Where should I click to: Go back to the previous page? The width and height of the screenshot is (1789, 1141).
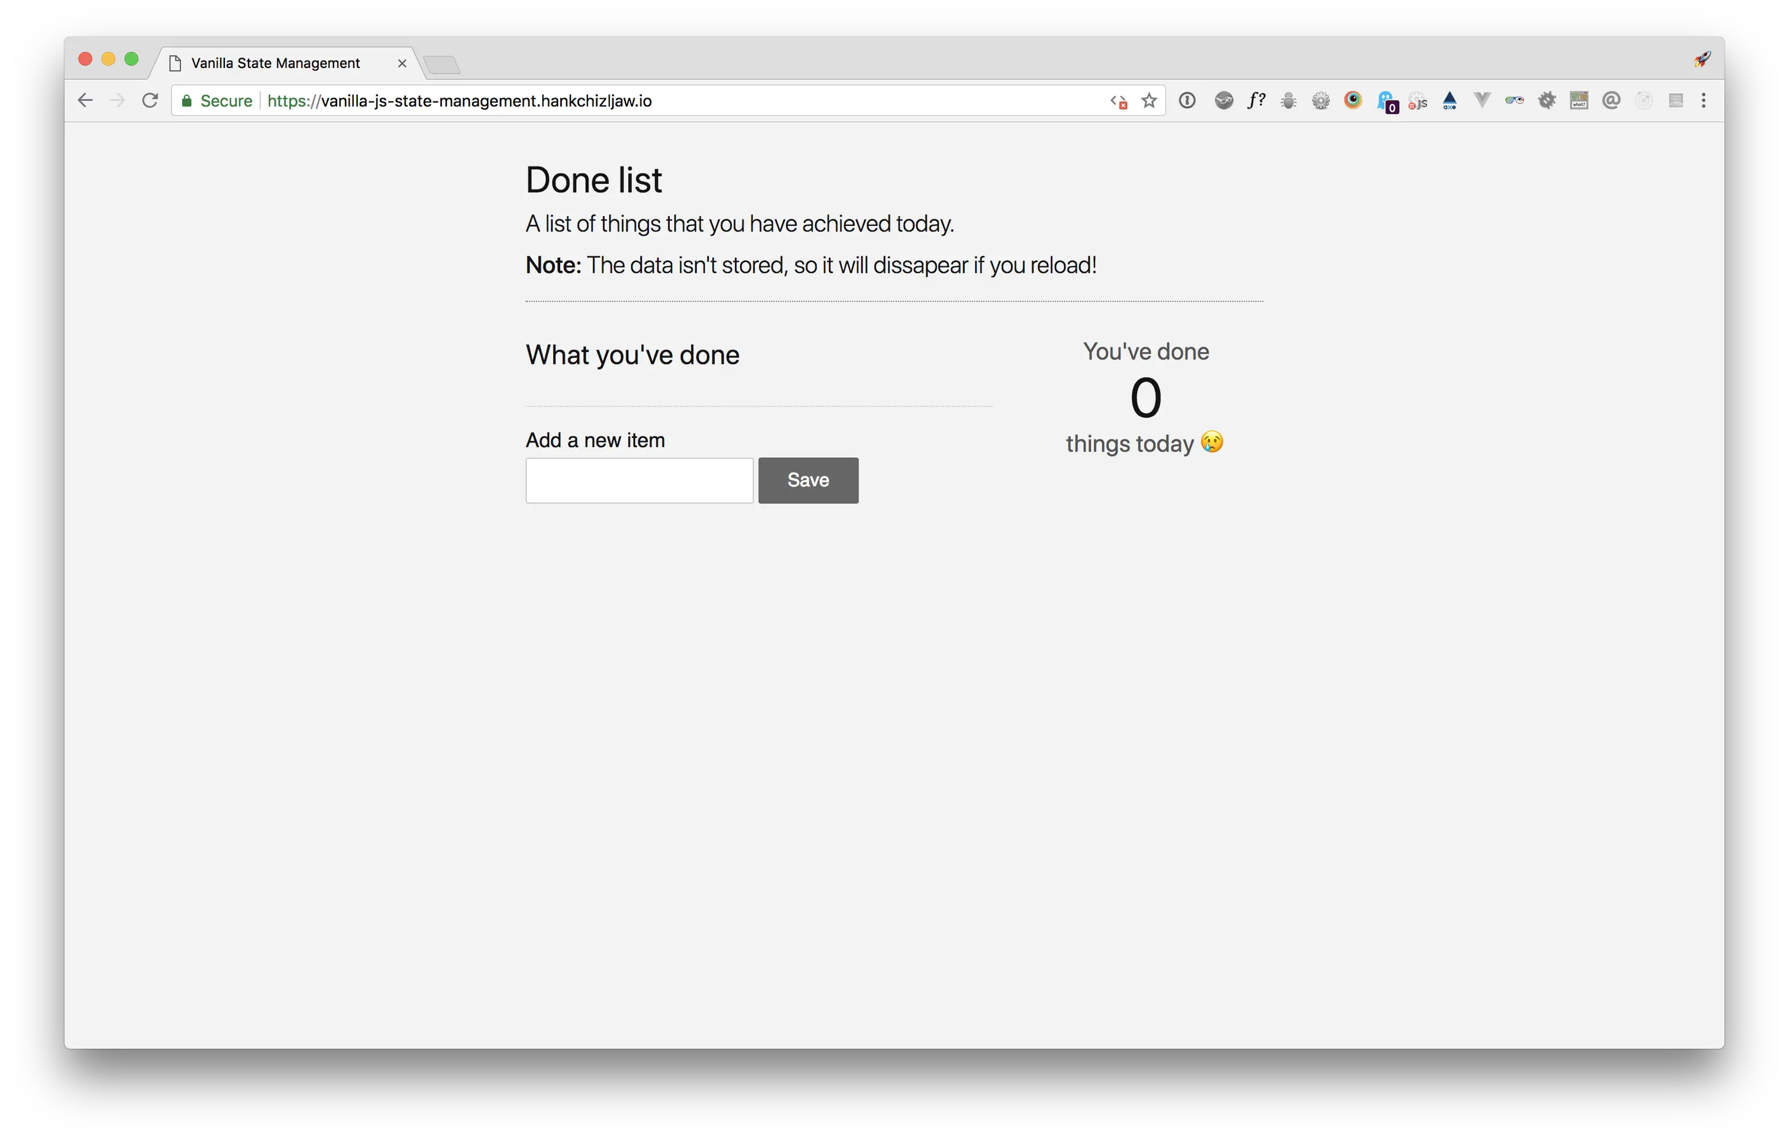85,101
